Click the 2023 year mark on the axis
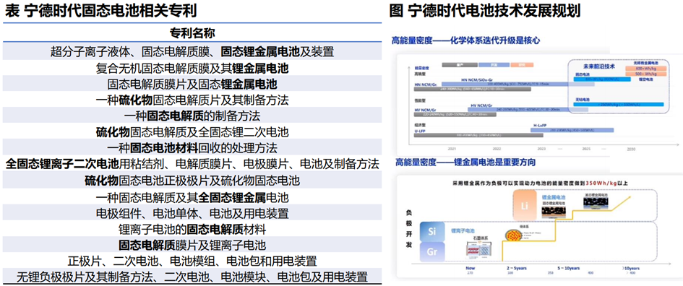Screen dimensions: 683x286 click(x=541, y=149)
